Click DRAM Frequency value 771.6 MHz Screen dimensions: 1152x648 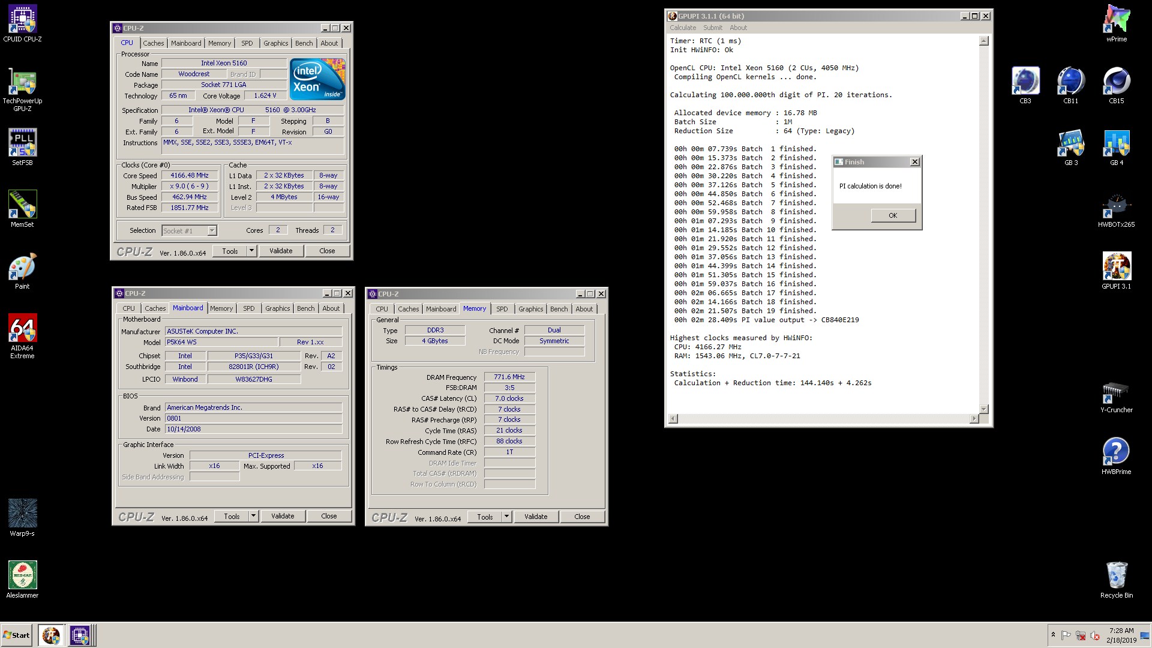pyautogui.click(x=509, y=377)
